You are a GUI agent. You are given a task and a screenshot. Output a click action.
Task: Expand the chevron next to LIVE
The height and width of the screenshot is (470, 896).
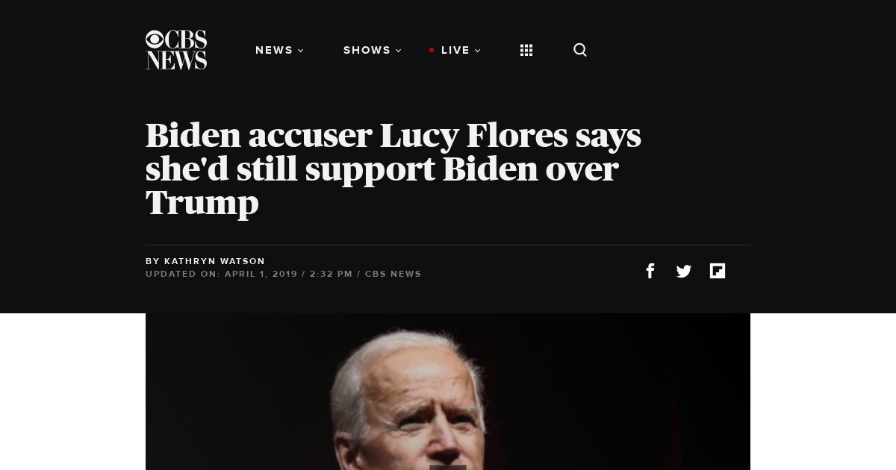(478, 51)
